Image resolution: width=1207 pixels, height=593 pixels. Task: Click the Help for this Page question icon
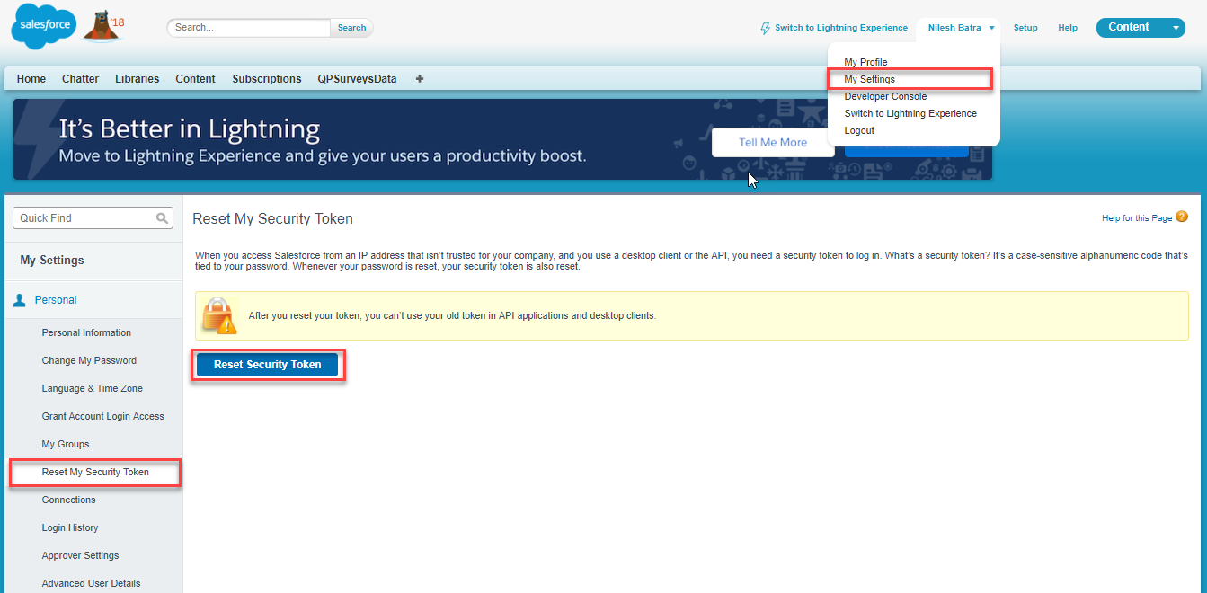[1182, 217]
